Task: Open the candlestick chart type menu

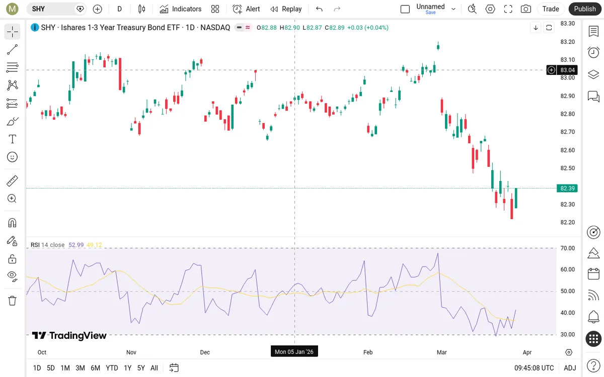Action: 141,9
